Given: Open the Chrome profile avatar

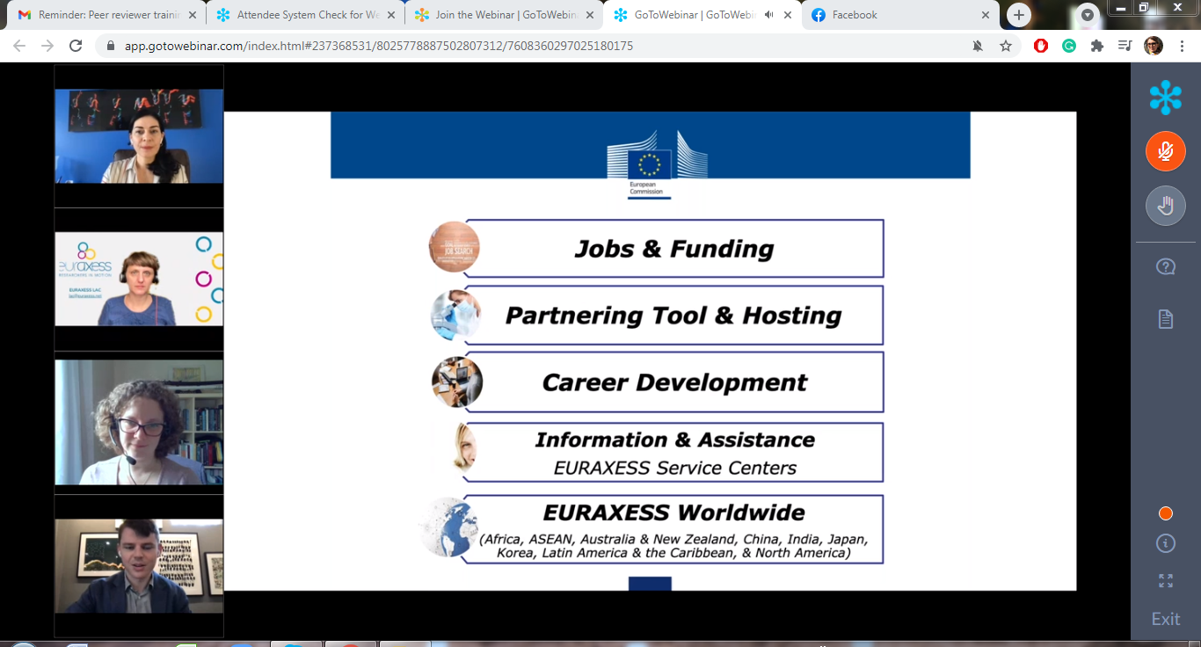Looking at the screenshot, I should pos(1154,46).
